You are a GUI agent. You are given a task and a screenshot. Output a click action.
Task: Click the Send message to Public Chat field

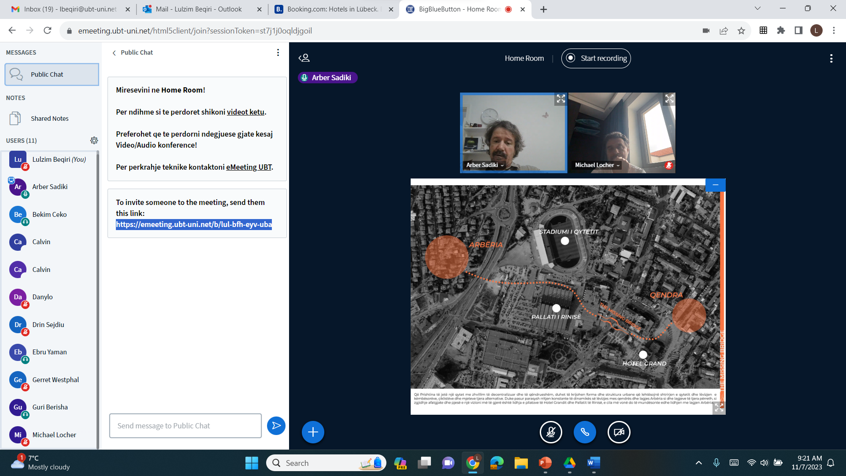click(x=185, y=426)
